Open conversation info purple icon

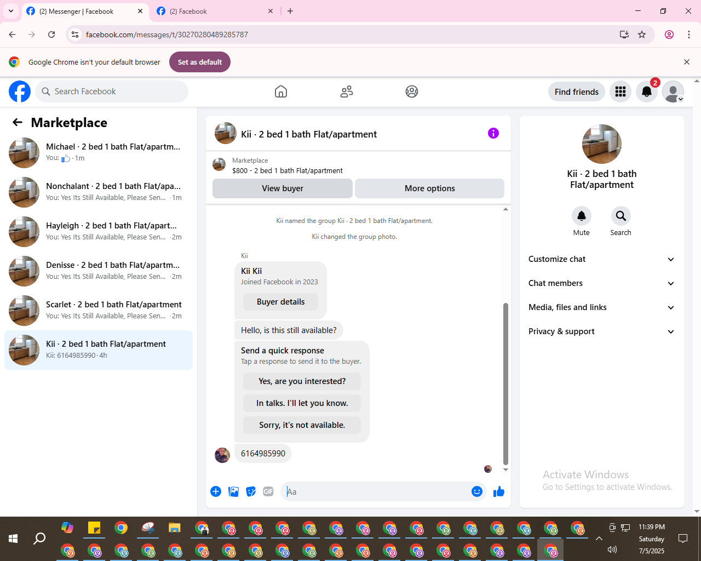pos(493,133)
